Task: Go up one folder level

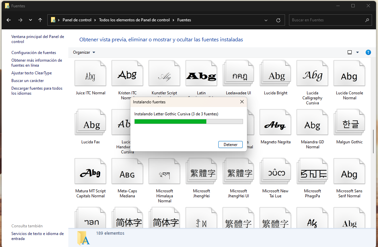Action: coord(40,20)
